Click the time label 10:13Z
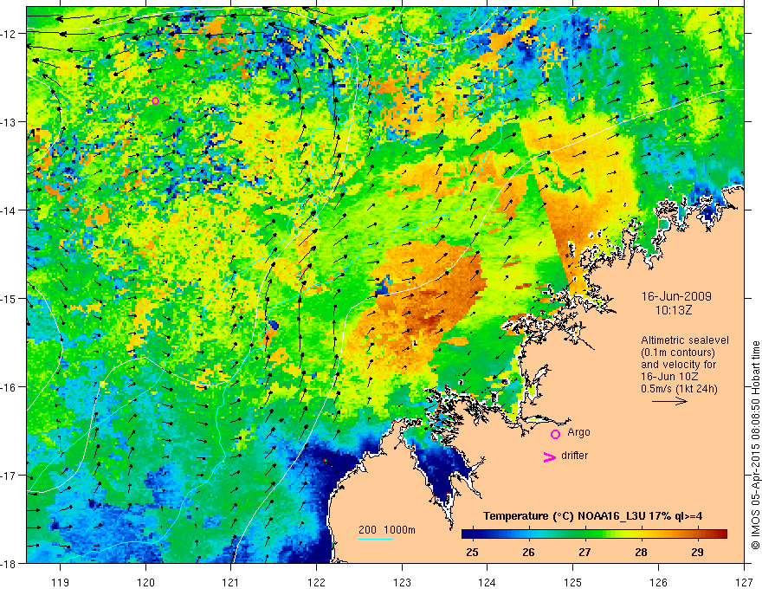The width and height of the screenshot is (762, 589). click(674, 310)
